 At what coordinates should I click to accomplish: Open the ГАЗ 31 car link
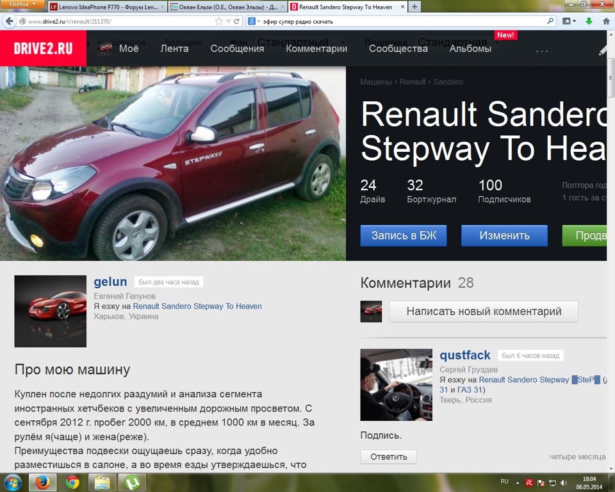(470, 389)
